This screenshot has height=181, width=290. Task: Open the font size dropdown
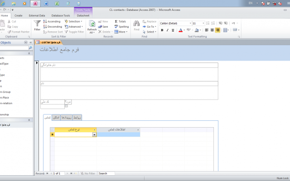point(203,23)
